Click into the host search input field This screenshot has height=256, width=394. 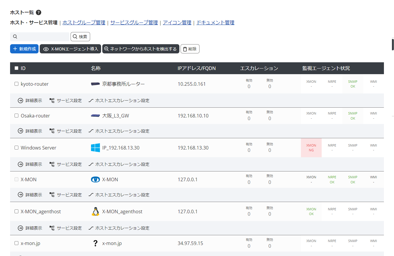[x=40, y=36]
